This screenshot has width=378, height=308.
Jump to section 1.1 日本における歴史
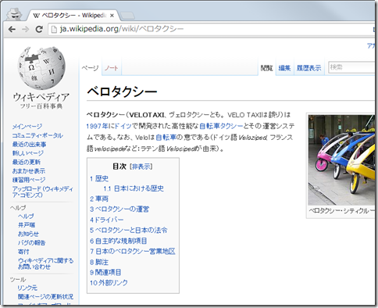(134, 188)
